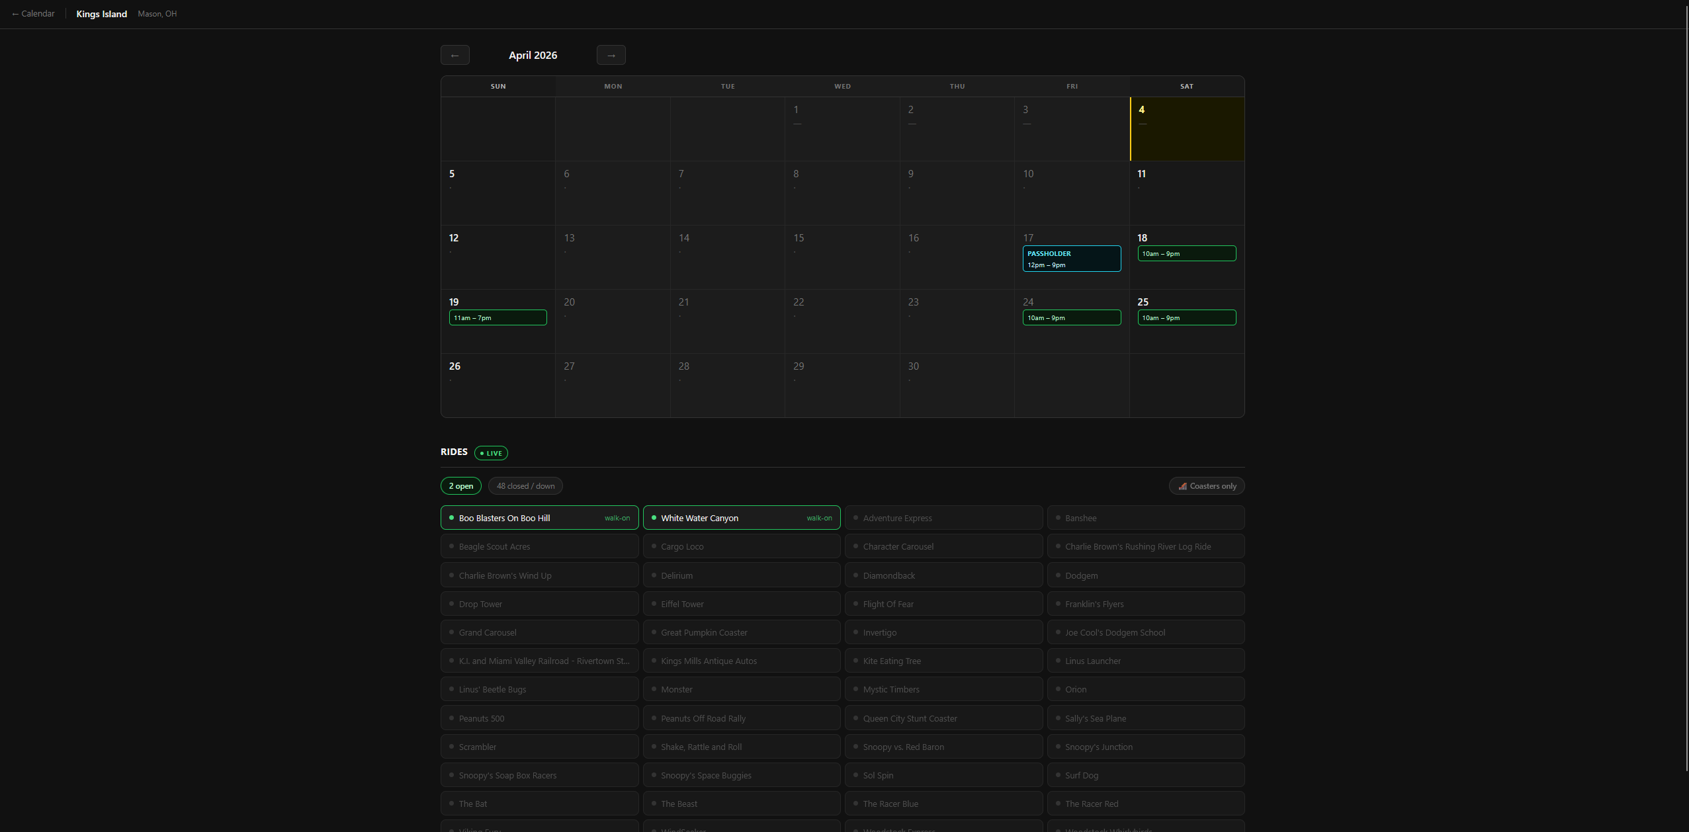
Task: Open the 10am – 9pm hours on April 24
Action: pos(1071,318)
